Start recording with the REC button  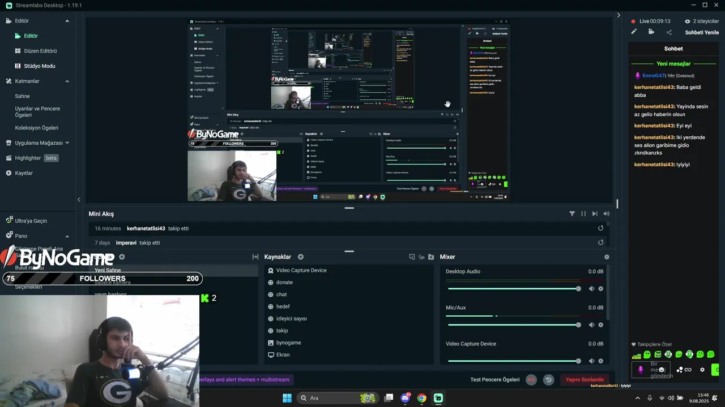pos(531,380)
